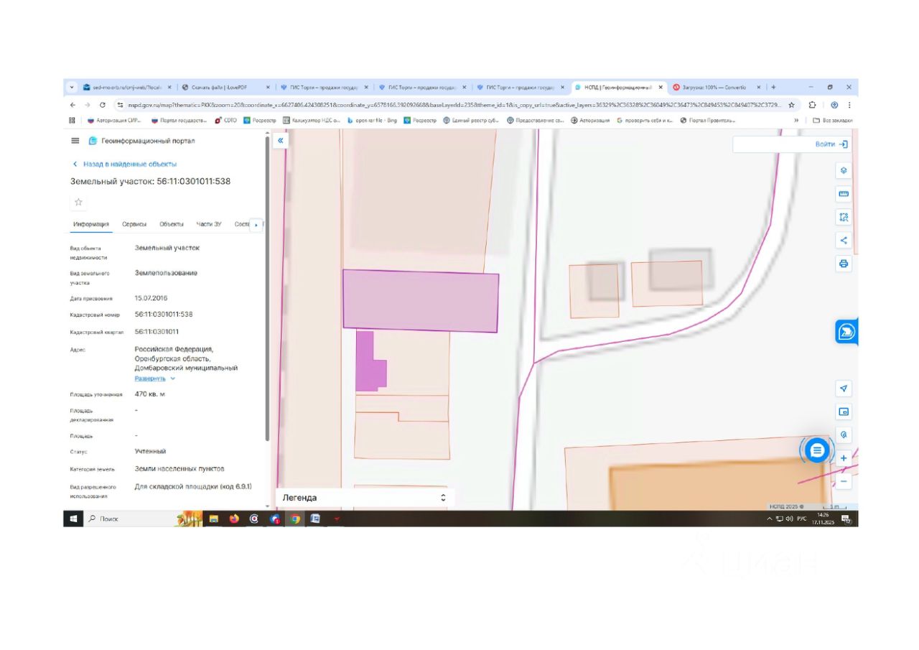Screen dimensions: 919x650
Task: Collapse the side panel with double chevron
Action: click(x=280, y=141)
